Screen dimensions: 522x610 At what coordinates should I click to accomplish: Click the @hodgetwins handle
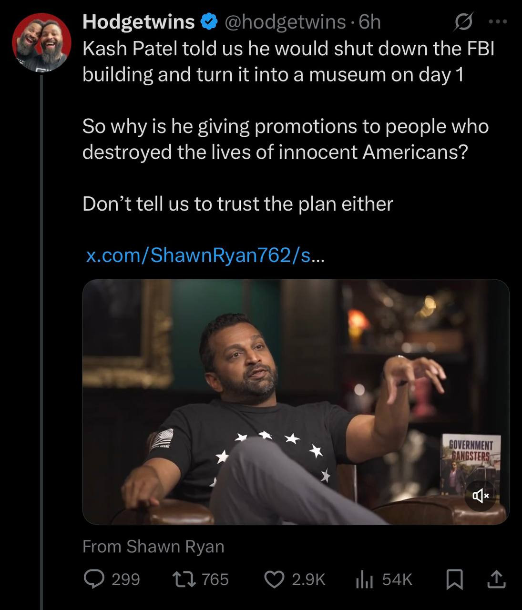[x=285, y=22]
